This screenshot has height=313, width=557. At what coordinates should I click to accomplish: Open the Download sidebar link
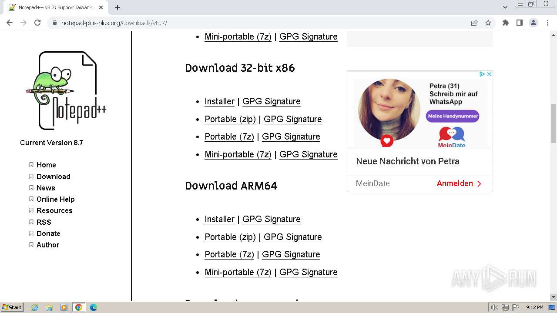tap(54, 176)
